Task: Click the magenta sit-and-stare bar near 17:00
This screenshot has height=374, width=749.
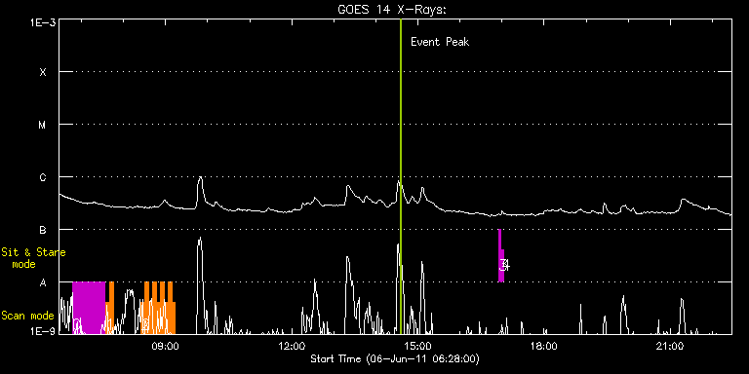Action: (x=500, y=256)
